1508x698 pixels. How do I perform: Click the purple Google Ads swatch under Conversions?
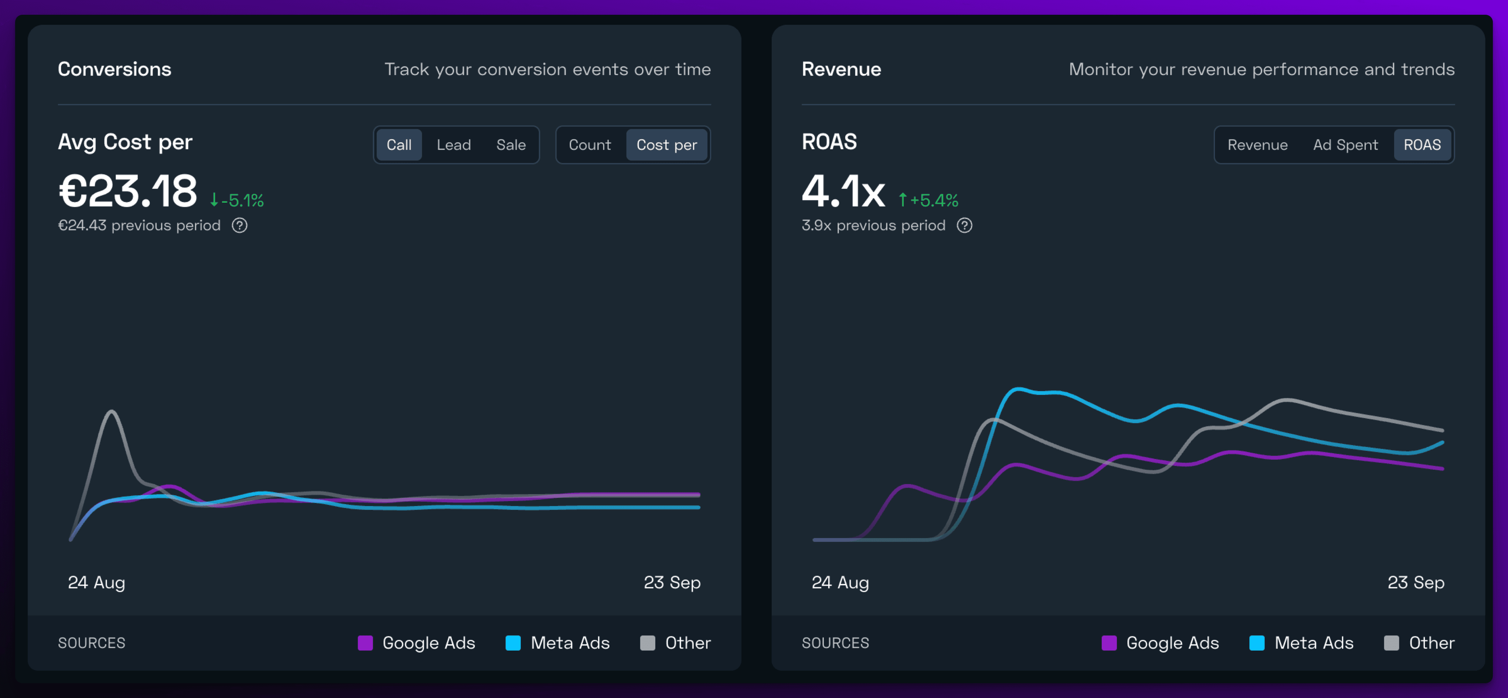click(365, 642)
